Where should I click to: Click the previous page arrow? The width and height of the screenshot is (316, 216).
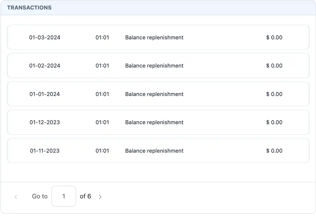(x=16, y=197)
